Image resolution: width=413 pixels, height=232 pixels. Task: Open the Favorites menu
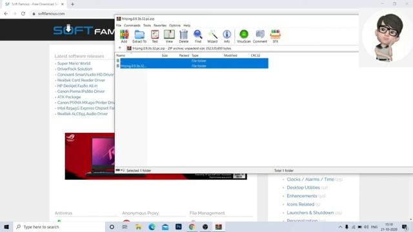[160, 26]
